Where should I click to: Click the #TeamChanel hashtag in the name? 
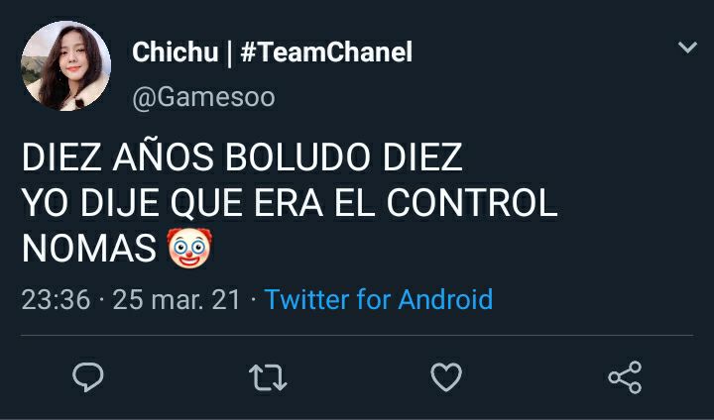[326, 52]
